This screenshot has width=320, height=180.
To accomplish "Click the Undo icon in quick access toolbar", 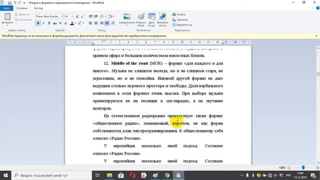I will pos(15,2).
